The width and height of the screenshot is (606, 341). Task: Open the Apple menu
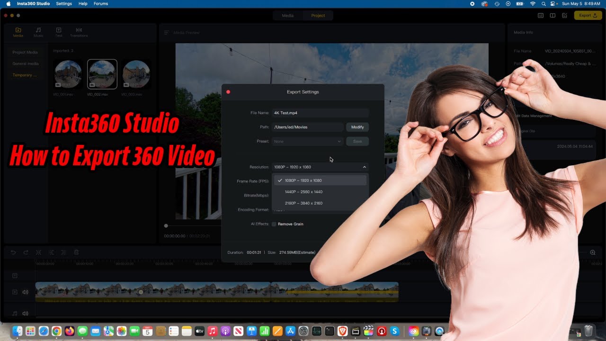(x=9, y=3)
